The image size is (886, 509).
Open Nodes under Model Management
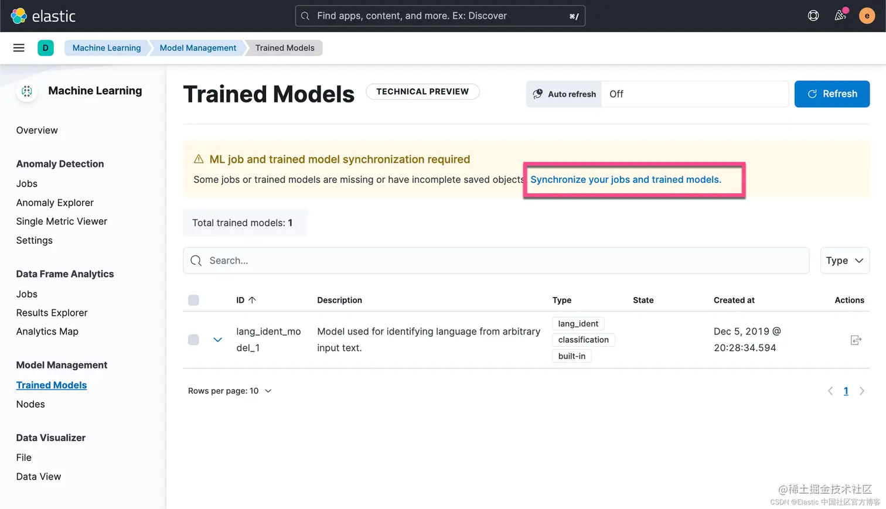(x=30, y=404)
